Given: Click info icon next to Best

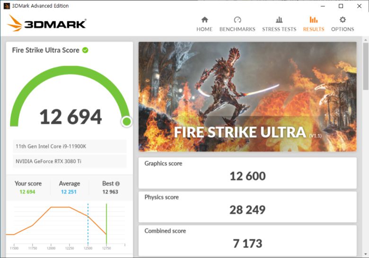Looking at the screenshot, I should point(117,184).
